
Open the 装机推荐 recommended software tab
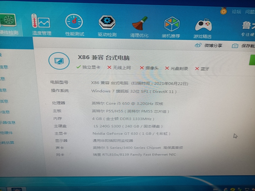pos(171,27)
